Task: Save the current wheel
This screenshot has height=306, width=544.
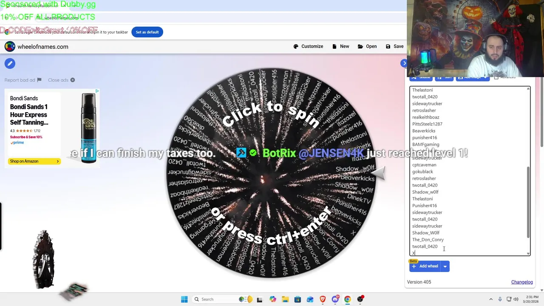Action: tap(394, 46)
